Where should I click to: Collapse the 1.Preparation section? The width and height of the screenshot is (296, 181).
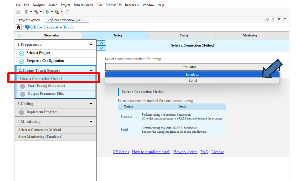pyautogui.click(x=91, y=45)
